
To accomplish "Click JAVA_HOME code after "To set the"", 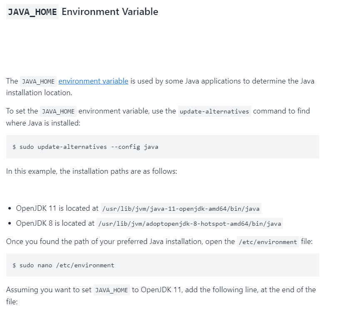I will click(58, 111).
